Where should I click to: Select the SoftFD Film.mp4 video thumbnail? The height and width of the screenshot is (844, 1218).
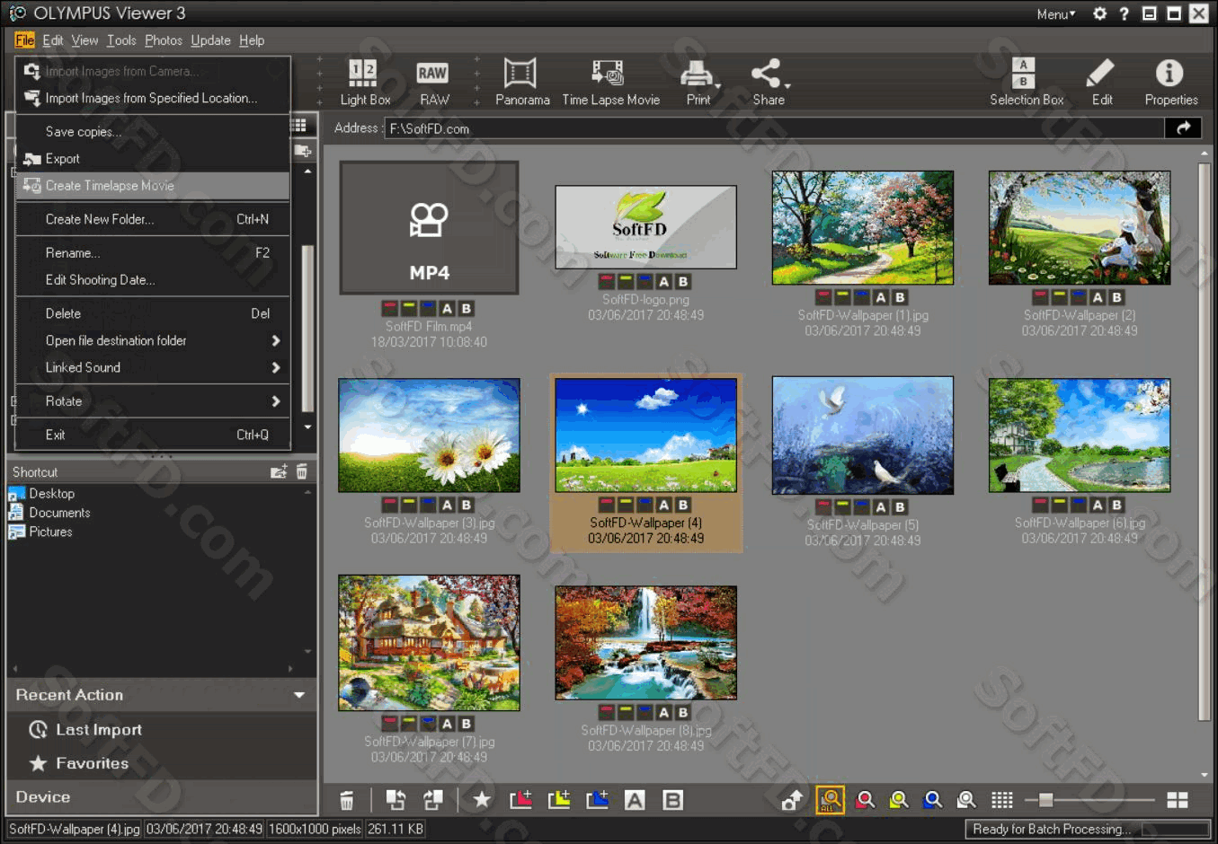point(429,228)
